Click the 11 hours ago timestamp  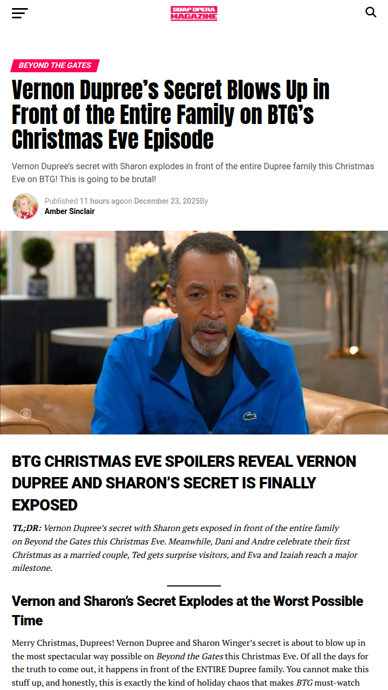tap(102, 201)
